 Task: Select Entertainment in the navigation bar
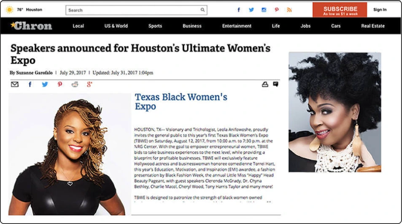[237, 26]
